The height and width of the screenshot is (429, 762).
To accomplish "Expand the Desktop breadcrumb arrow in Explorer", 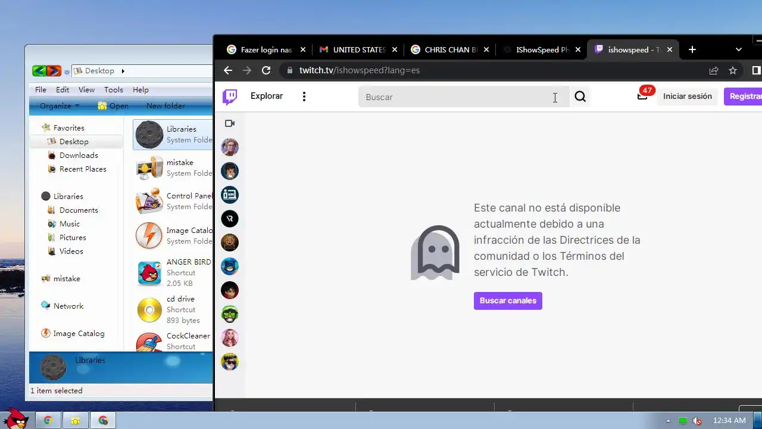I will click(x=123, y=71).
